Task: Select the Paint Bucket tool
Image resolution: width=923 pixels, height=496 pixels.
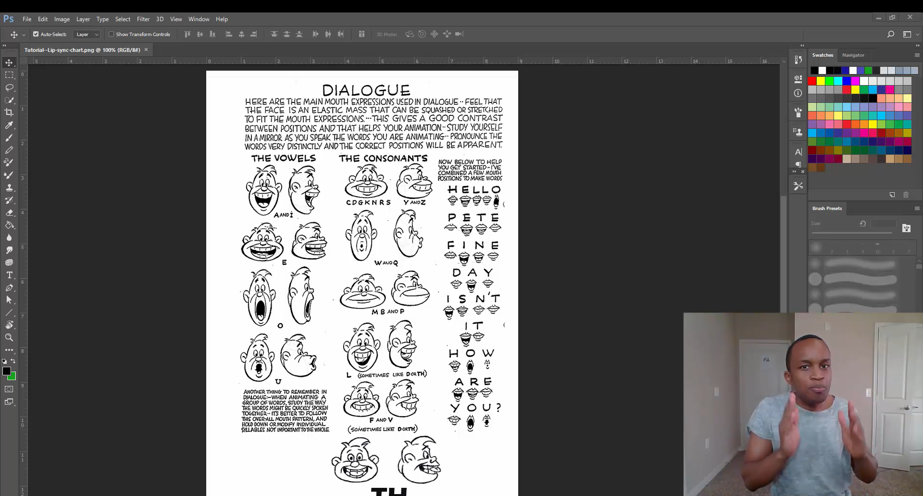Action: coord(9,225)
